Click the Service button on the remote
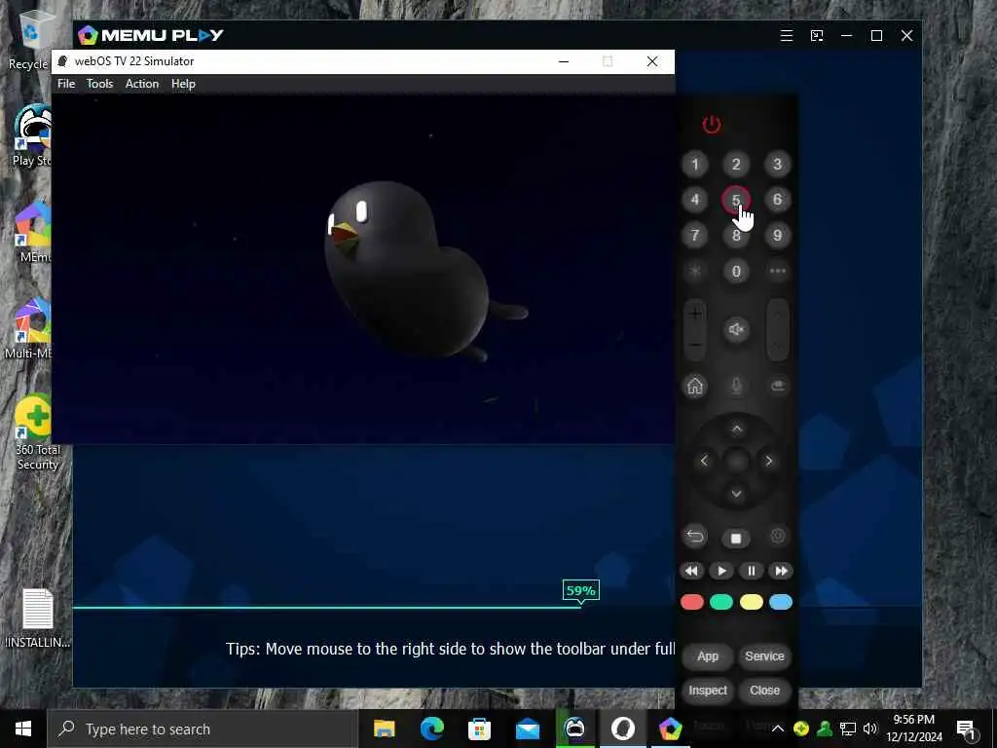This screenshot has width=997, height=748. 764,656
